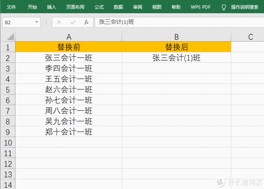The image size is (264, 189).
Task: Select row 2 header
Action: click(8, 58)
